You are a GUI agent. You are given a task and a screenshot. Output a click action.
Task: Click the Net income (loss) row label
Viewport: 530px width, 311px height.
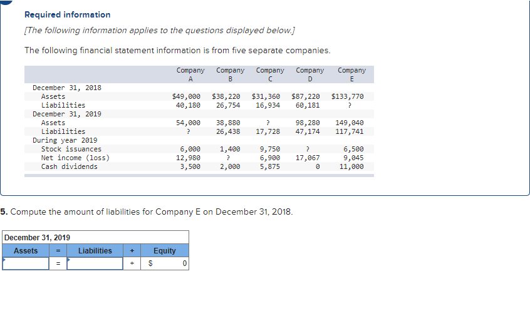[x=75, y=158]
